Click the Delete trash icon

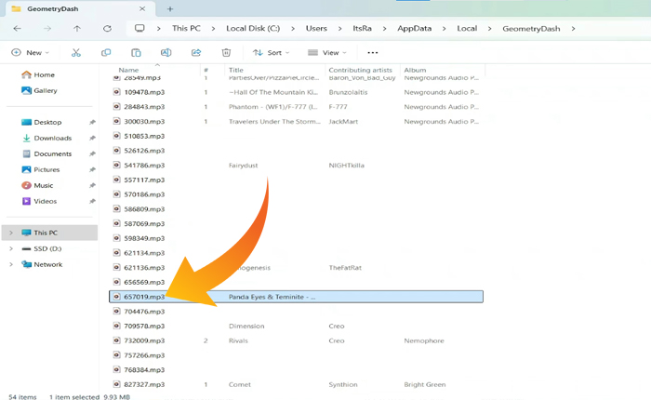(x=226, y=53)
